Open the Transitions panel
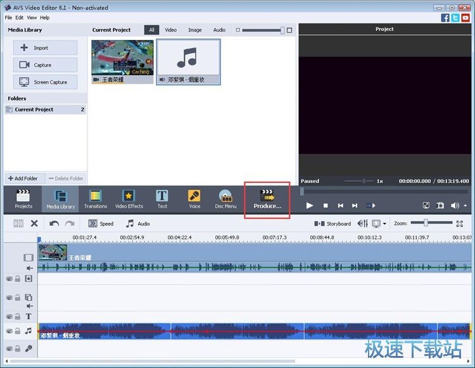Screen dimensions: 475x368 [96, 199]
